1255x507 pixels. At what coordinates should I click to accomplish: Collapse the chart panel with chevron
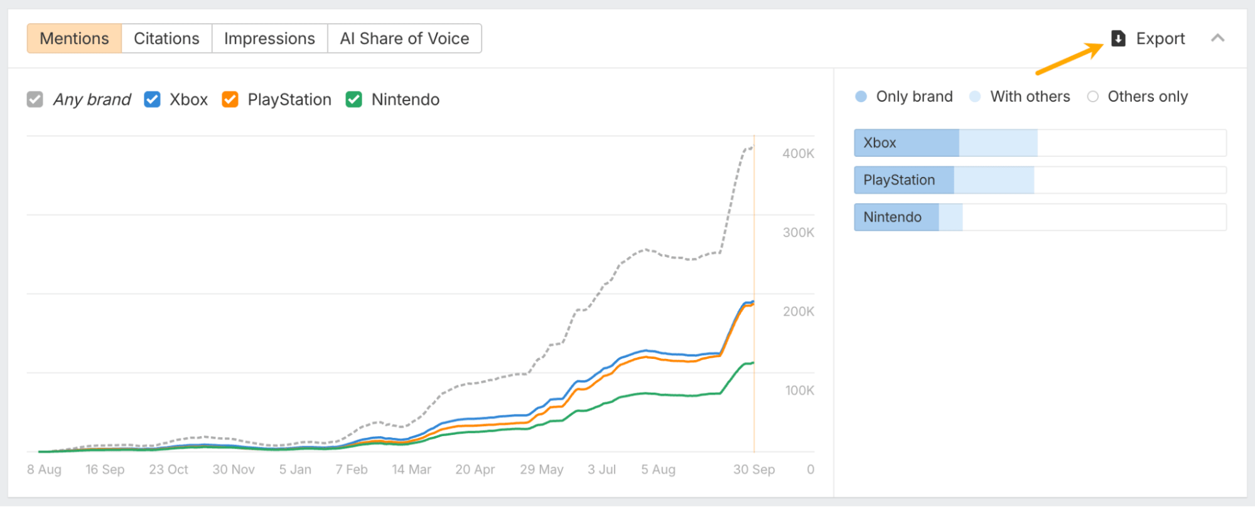[x=1217, y=38]
